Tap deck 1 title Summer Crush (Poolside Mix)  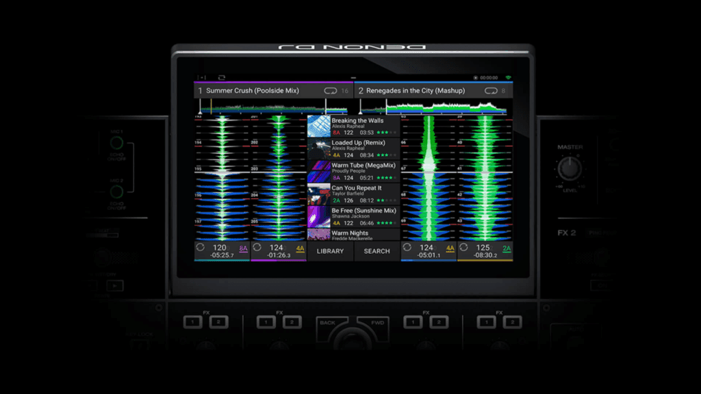point(253,91)
